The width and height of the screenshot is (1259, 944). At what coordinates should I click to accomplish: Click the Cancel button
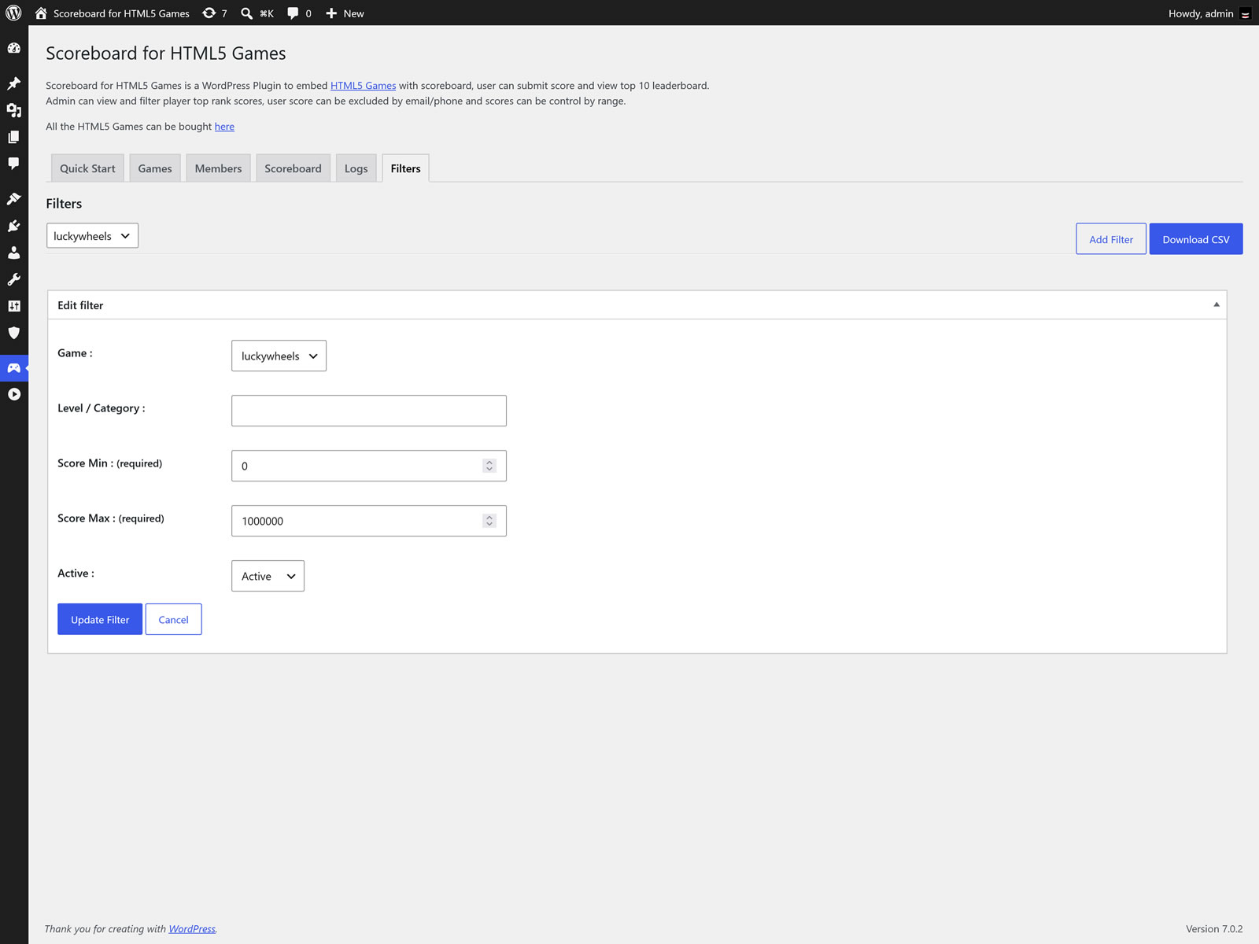click(x=173, y=619)
